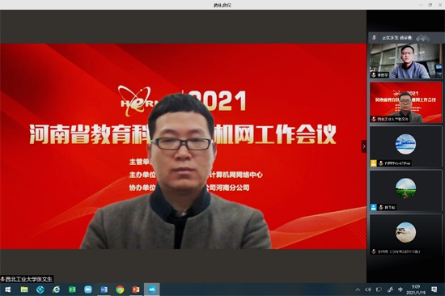Open Excel from the taskbar
445x296 pixels.
(72, 290)
